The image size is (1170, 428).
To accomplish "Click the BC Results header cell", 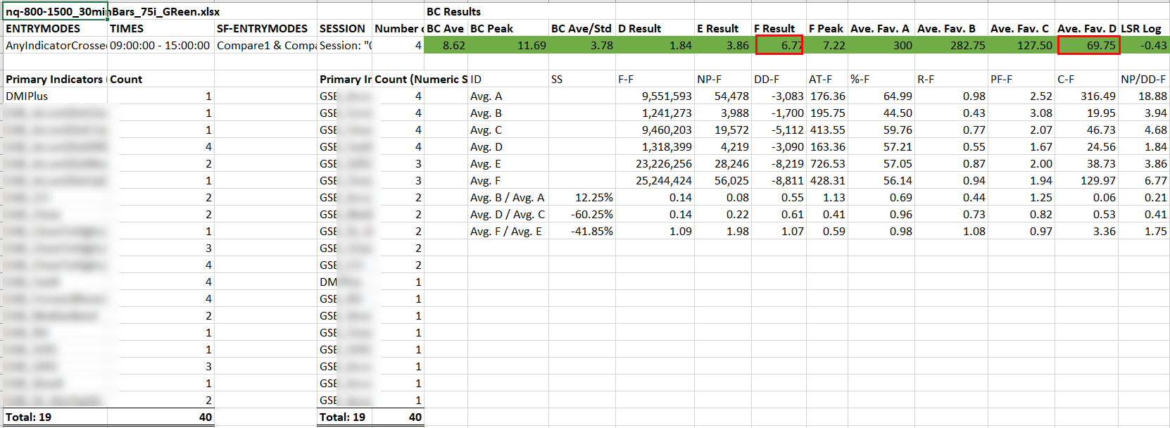I will click(x=453, y=12).
